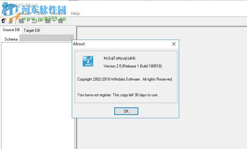Screen dimensions: 247x149
Task: Open dropdown arrow beside first greyed toolbar icon
Action: click(28, 21)
